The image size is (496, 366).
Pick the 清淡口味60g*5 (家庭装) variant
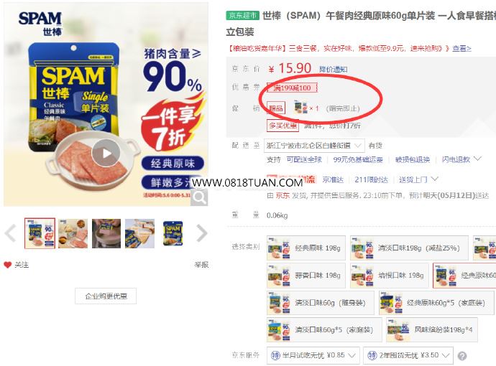coord(324,330)
